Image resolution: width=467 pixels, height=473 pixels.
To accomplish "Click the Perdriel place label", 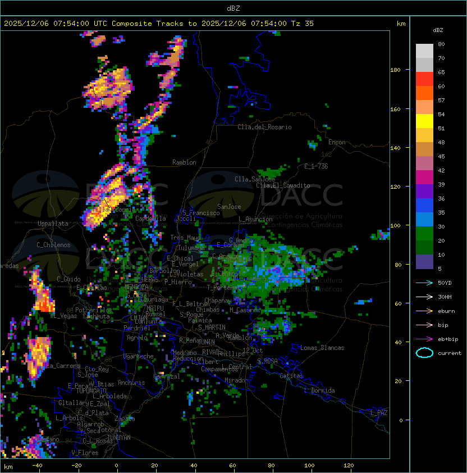I will click(137, 328).
